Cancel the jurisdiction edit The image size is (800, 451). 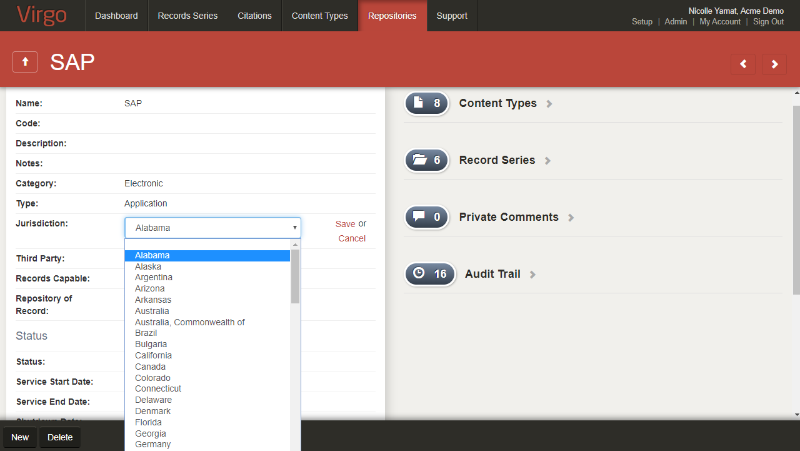tap(352, 238)
